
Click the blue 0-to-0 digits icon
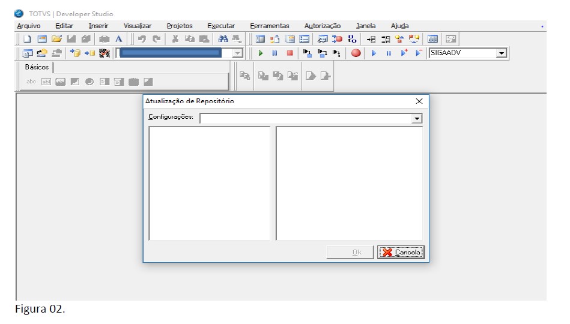pos(352,39)
